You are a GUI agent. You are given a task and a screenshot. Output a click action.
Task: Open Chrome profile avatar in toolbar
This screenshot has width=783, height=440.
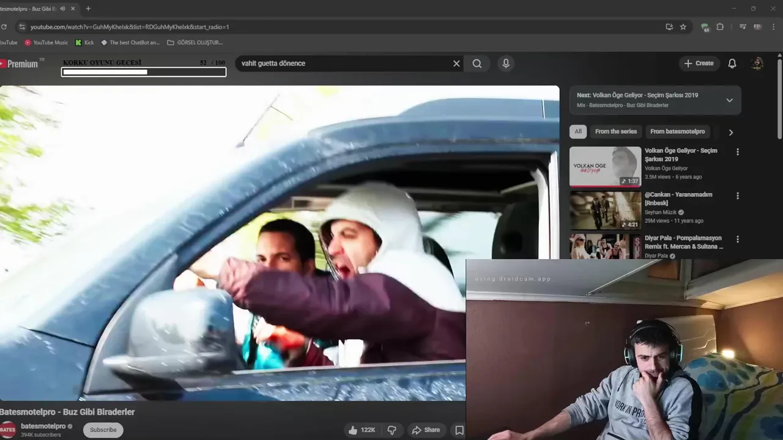click(x=759, y=27)
